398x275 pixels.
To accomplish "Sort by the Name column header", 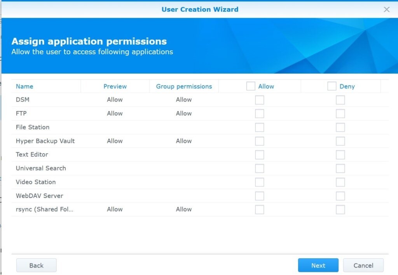I will click(24, 86).
